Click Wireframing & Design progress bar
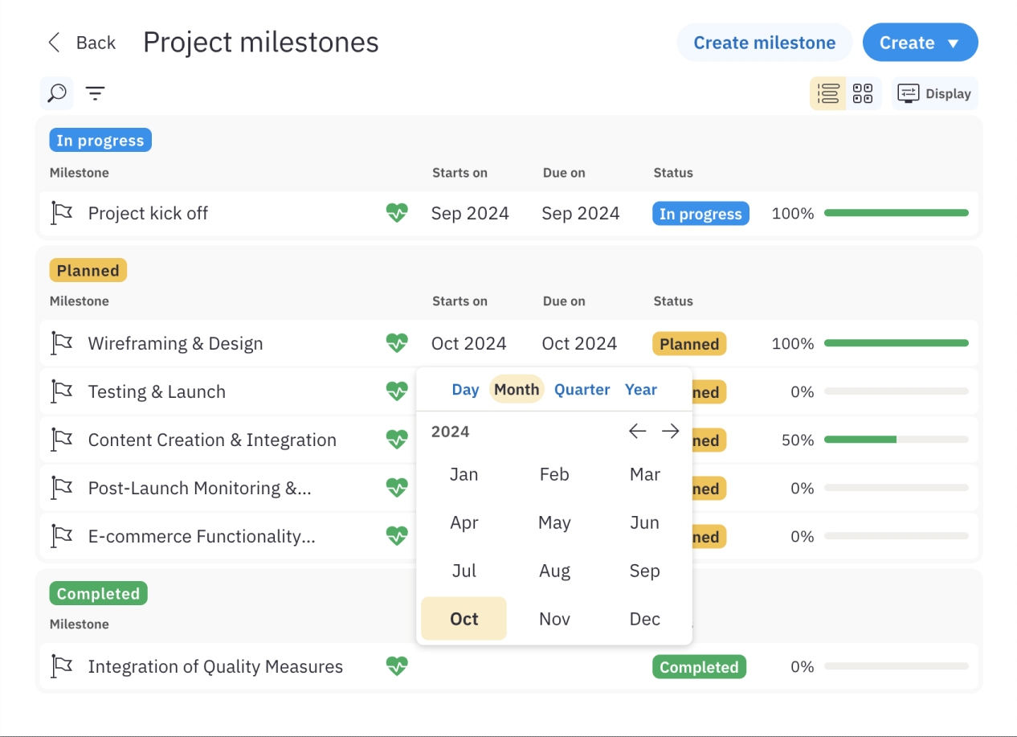This screenshot has height=737, width=1017. 897,343
